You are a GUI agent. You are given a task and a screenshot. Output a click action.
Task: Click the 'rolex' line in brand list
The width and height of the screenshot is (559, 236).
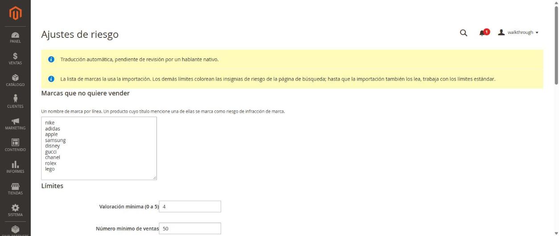coord(51,163)
